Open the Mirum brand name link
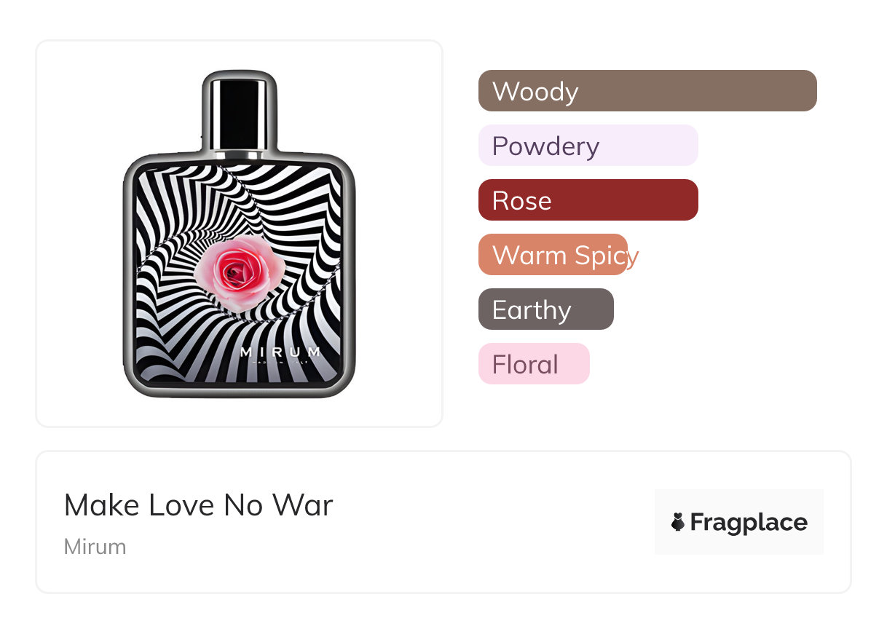Screen dimensions: 887x629 95,547
